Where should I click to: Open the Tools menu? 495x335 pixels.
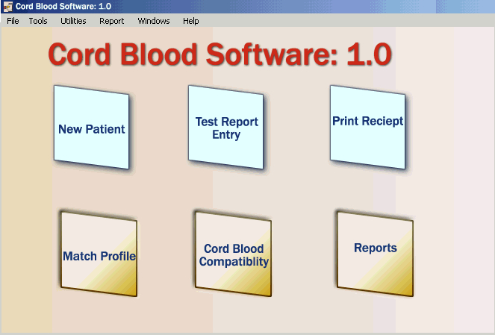(x=38, y=21)
